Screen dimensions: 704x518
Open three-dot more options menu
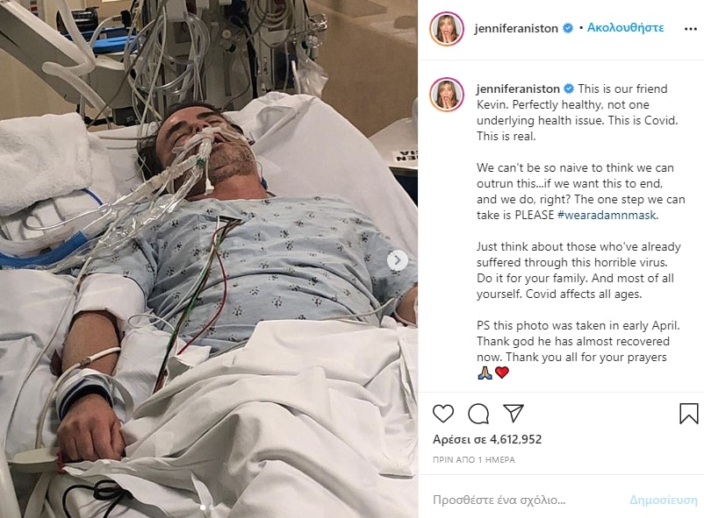(690, 29)
